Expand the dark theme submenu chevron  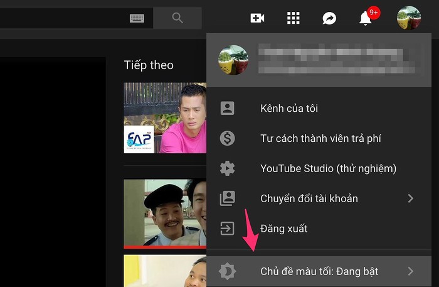pos(411,271)
